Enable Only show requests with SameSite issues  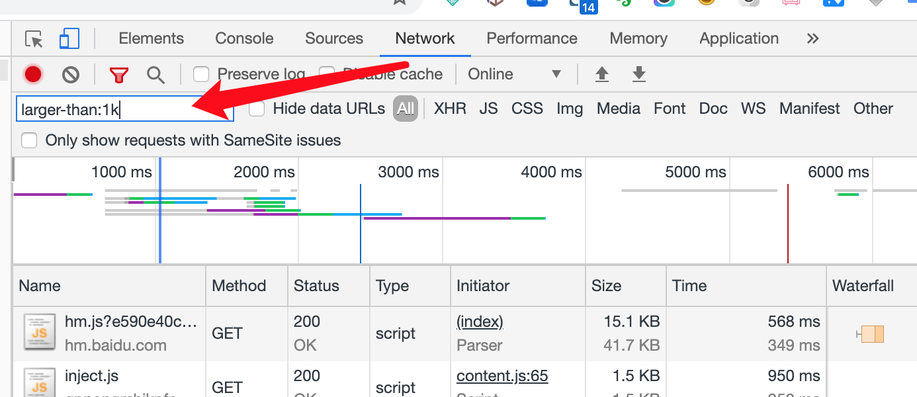click(29, 140)
